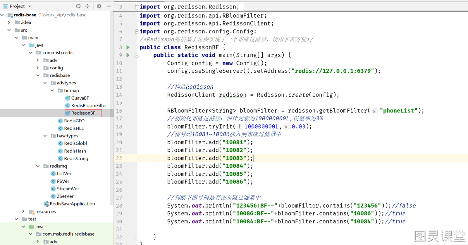The height and width of the screenshot is (245, 468).
Task: Select com.msb.redis.redisbase test package
Action: pos(68,234)
